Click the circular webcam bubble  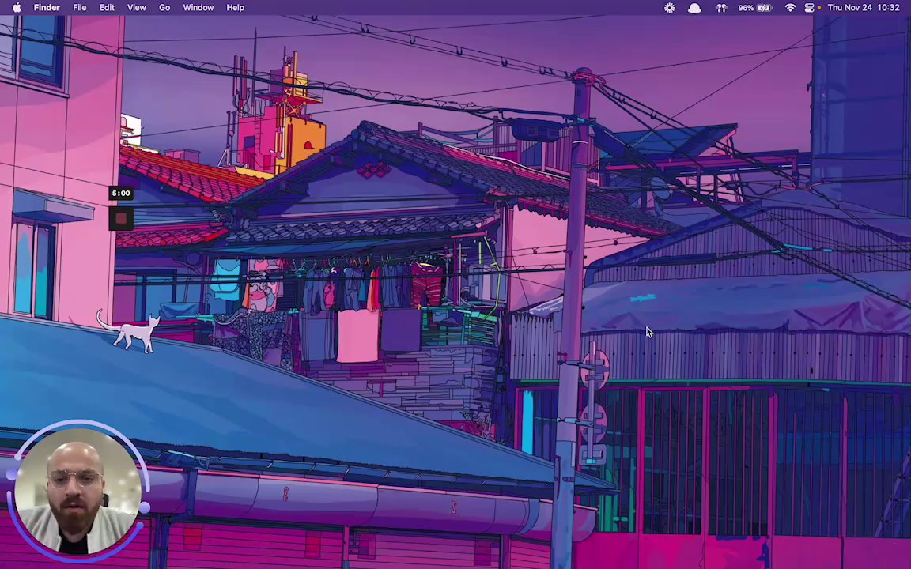77,492
